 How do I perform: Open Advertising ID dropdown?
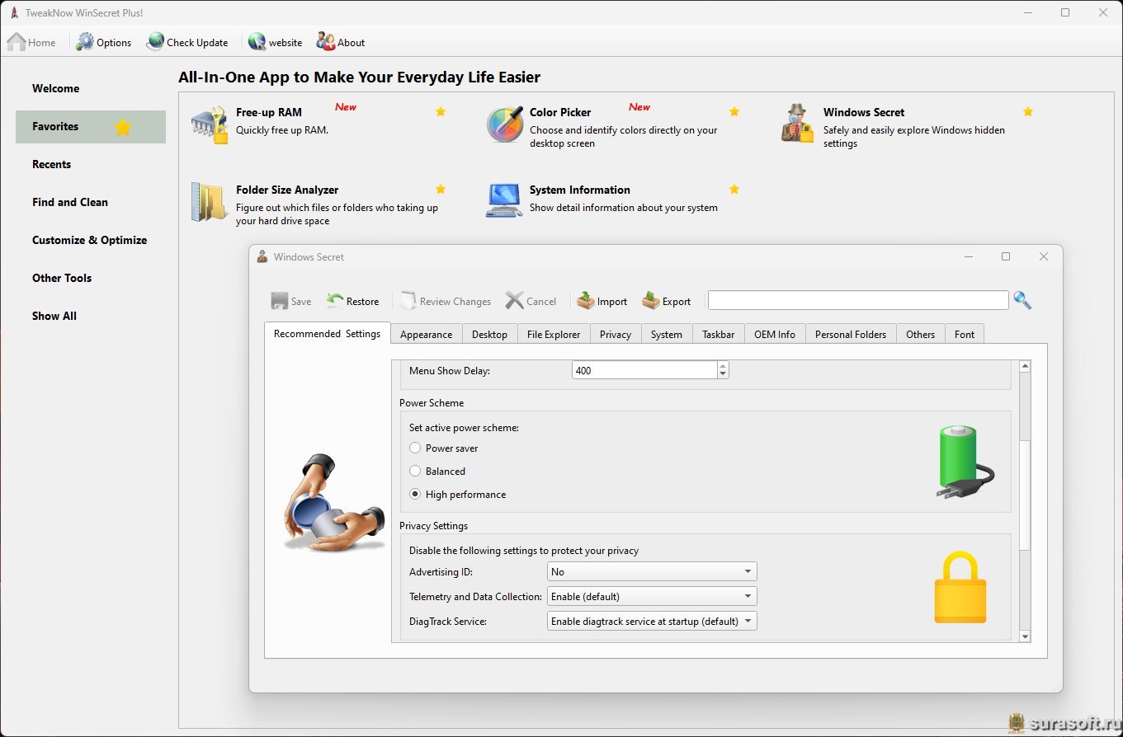[x=652, y=571]
